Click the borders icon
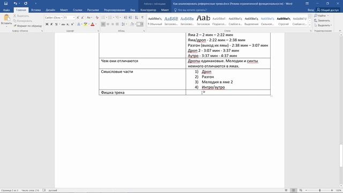Viewport: 343px width, 193px height. (x=138, y=24)
